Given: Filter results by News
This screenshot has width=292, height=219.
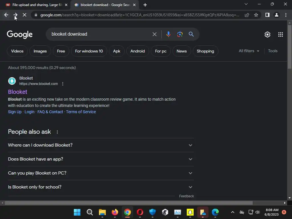Looking at the screenshot, I should pos(182,51).
